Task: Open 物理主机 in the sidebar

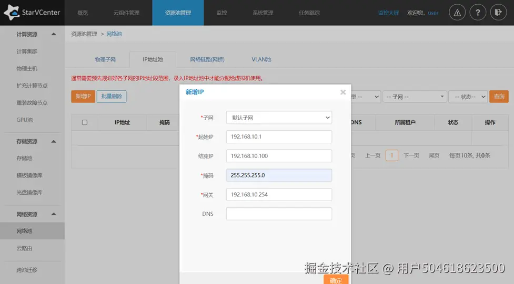Action: [x=27, y=68]
